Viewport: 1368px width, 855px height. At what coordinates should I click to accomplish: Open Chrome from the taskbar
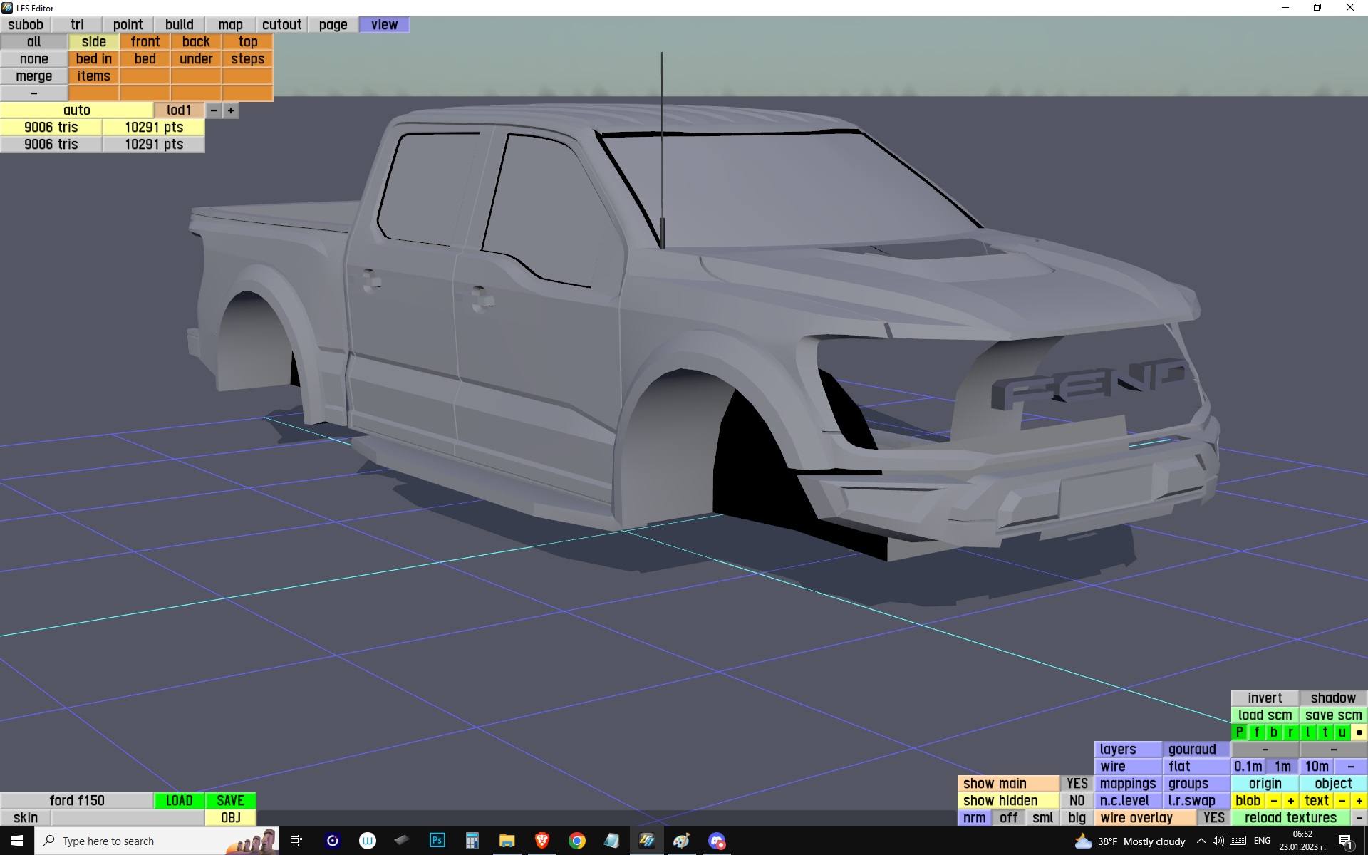point(576,841)
